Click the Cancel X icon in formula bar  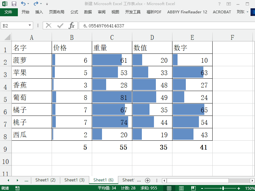[x=49, y=25]
